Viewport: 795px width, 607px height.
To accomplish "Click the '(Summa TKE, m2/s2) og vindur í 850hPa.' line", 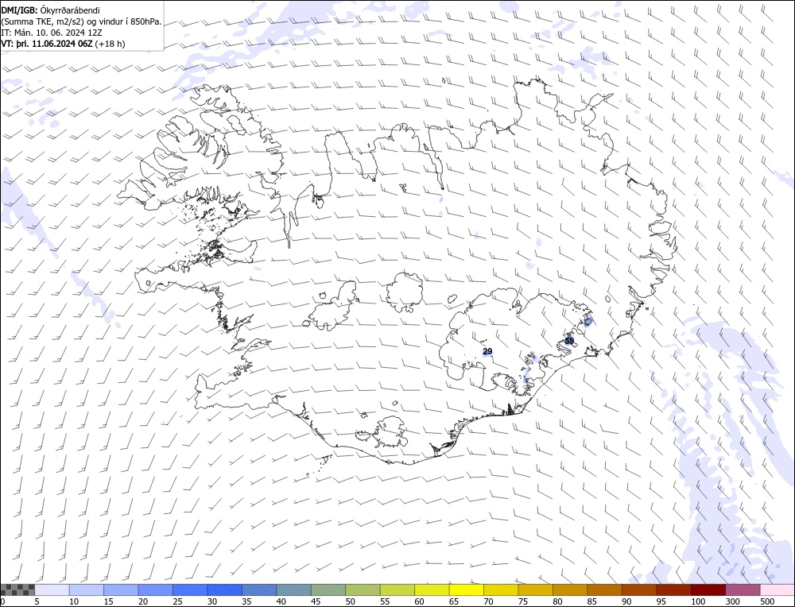I will [x=81, y=21].
